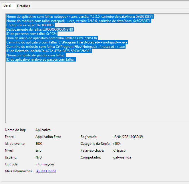Click the 'Palavras-chave:' label
The width and height of the screenshot is (189, 184).
pyautogui.click(x=92, y=151)
